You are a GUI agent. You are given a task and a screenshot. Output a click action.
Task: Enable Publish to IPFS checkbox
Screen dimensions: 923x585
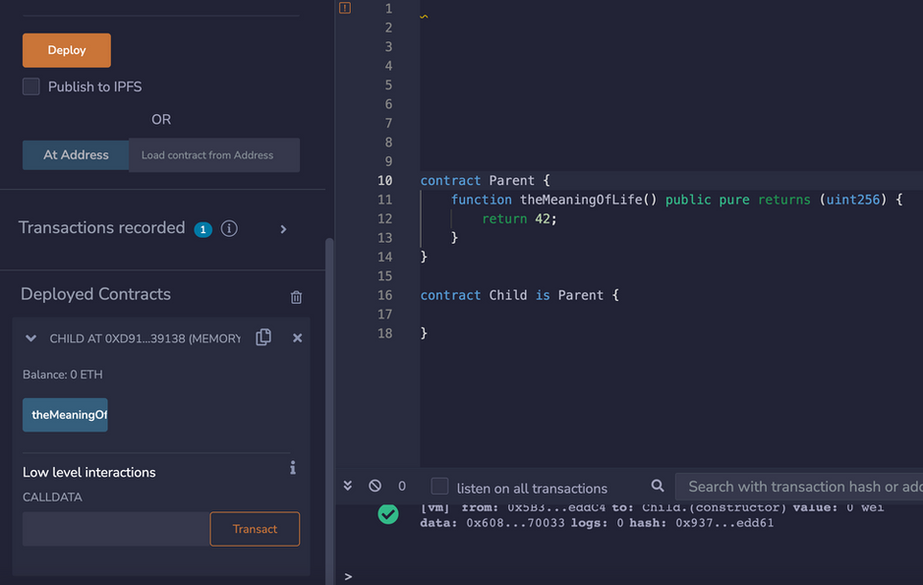point(31,87)
